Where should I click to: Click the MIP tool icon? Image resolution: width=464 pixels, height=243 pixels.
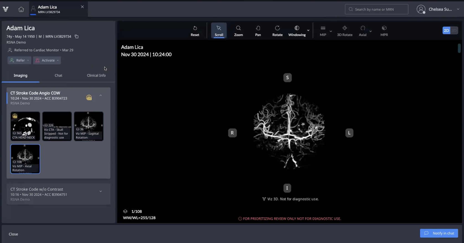[323, 31]
